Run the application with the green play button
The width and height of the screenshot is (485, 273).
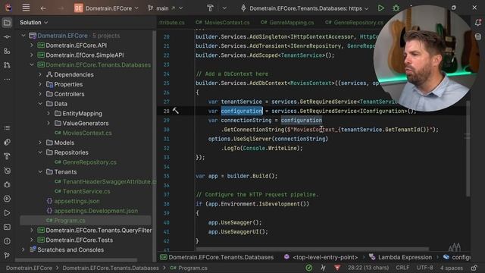click(x=380, y=8)
